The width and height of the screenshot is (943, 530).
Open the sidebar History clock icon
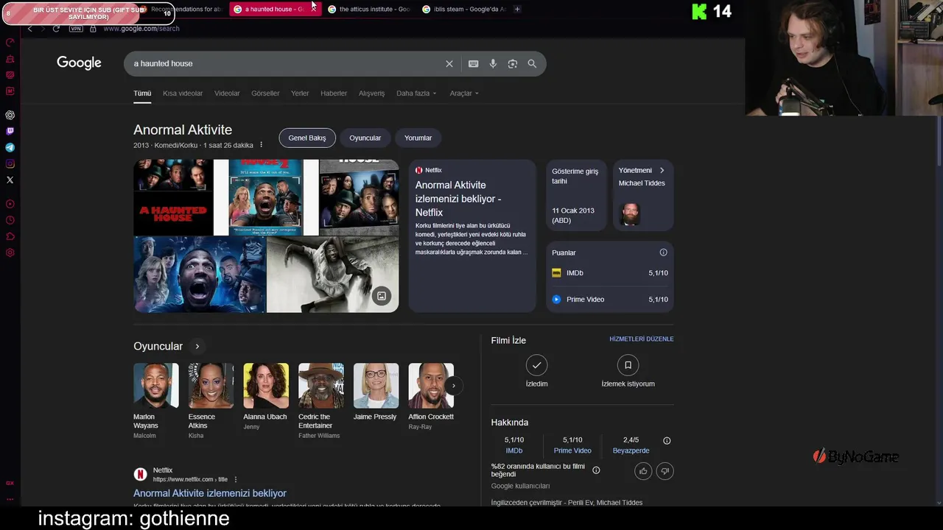[10, 220]
